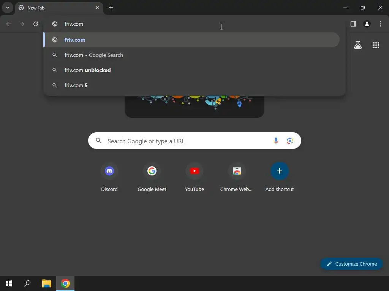The width and height of the screenshot is (389, 291).
Task: Click the forward navigation arrow
Action: point(22,24)
